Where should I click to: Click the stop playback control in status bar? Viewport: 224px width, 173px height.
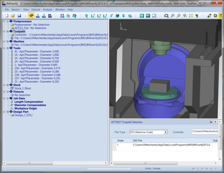click(207, 168)
